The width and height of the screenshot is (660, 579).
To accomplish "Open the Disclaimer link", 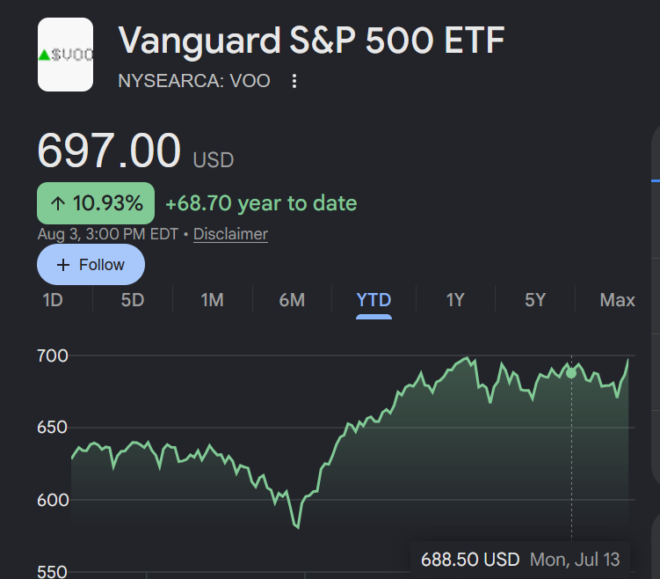I will point(230,234).
